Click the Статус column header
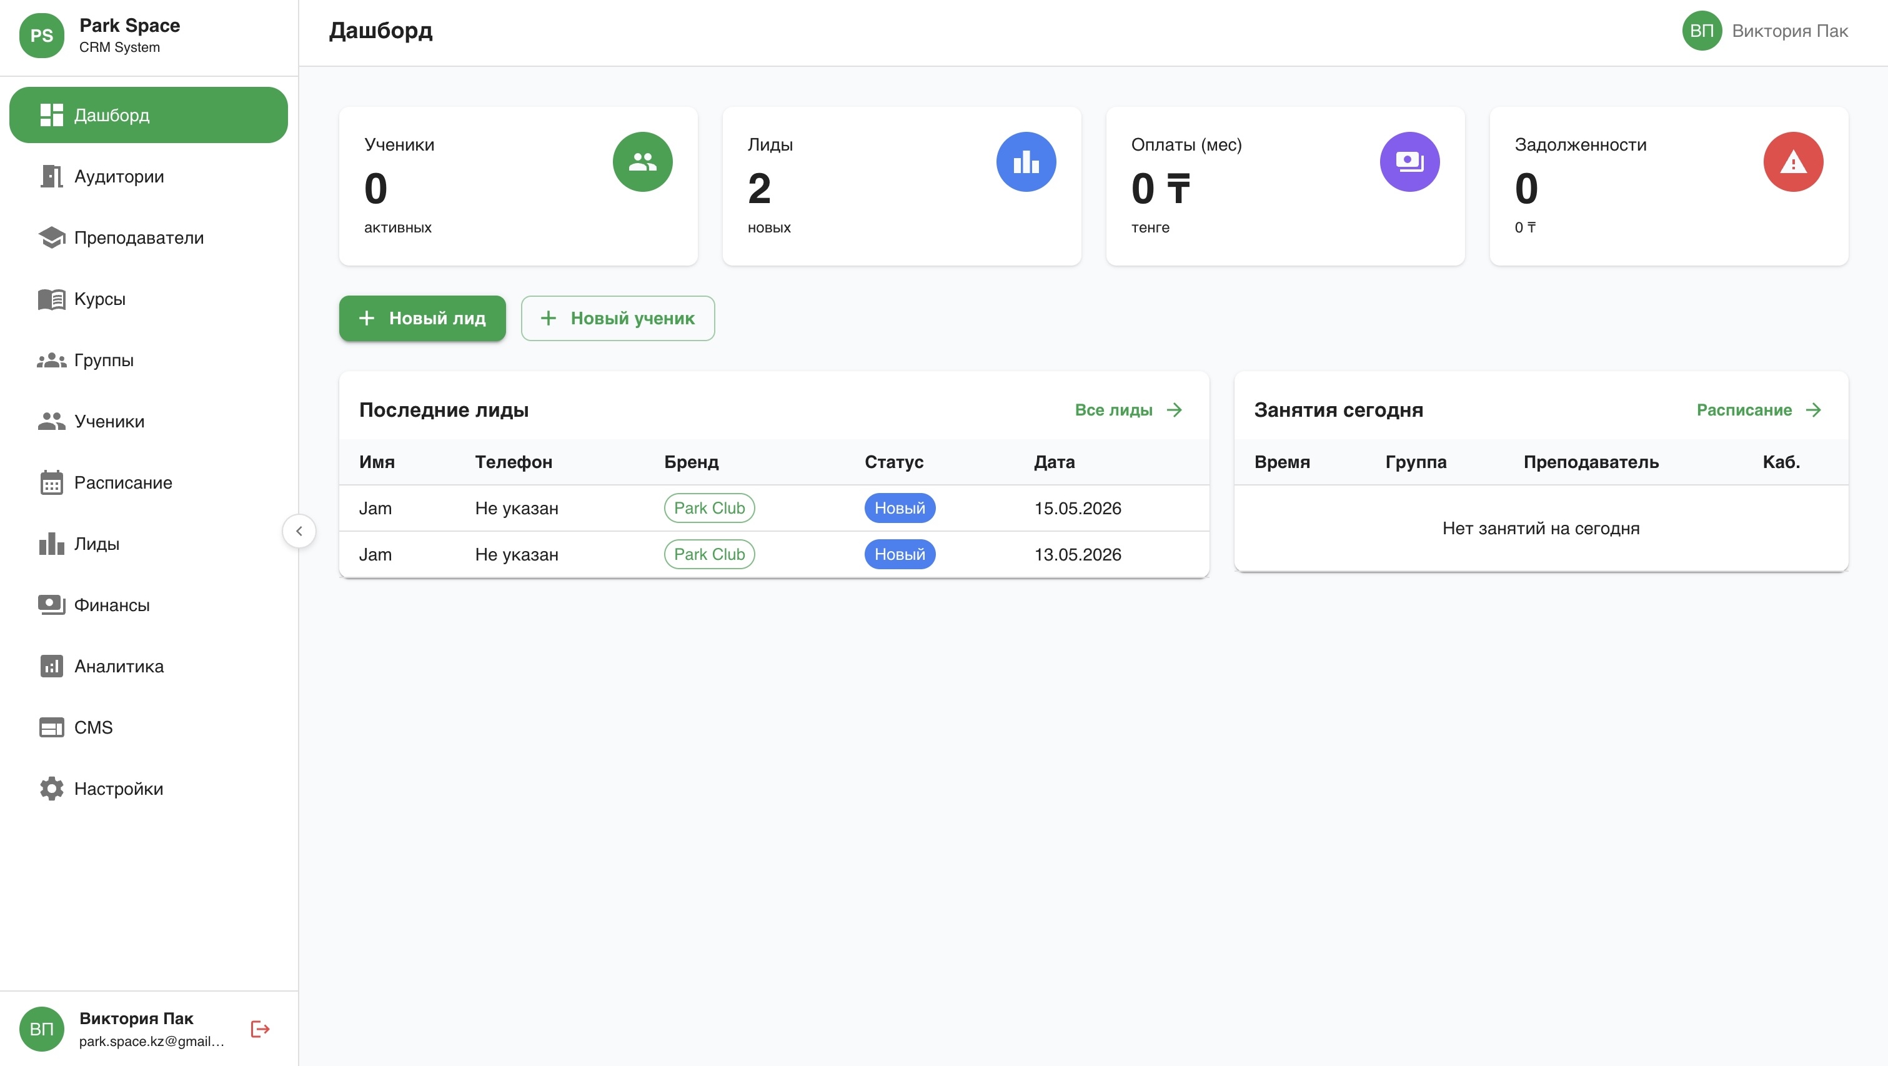Image resolution: width=1888 pixels, height=1066 pixels. point(893,462)
